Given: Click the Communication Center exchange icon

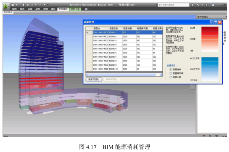Looking at the screenshot, I should coord(202,5).
